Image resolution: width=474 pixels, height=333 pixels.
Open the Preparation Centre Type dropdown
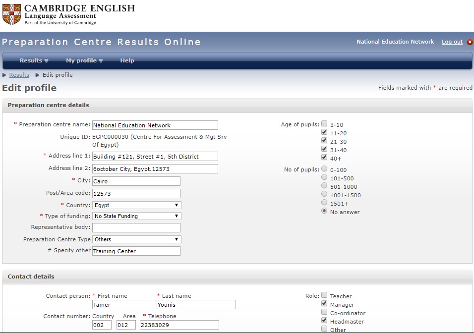(x=137, y=239)
